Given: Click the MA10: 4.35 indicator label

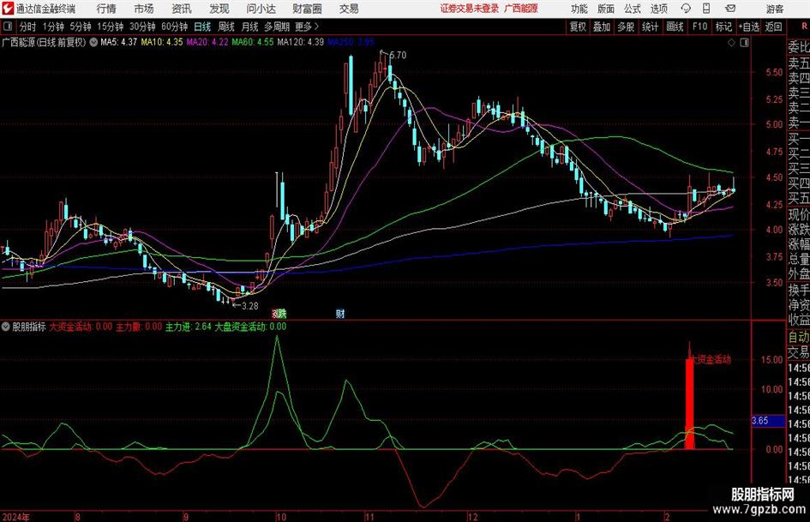Looking at the screenshot, I should [x=162, y=42].
